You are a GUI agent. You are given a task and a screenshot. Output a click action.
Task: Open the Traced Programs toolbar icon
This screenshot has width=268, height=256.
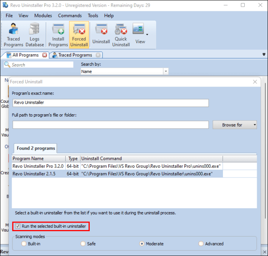pyautogui.click(x=13, y=35)
